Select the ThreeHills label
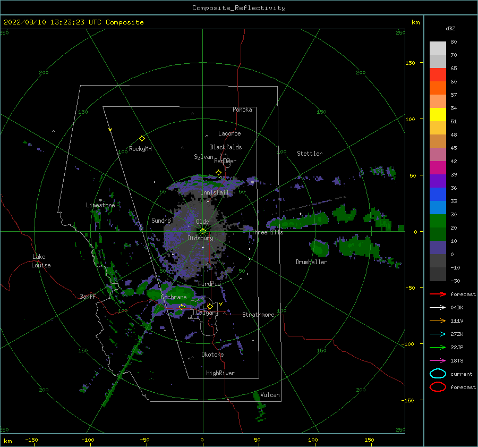This screenshot has height=447, width=478. 267,232
